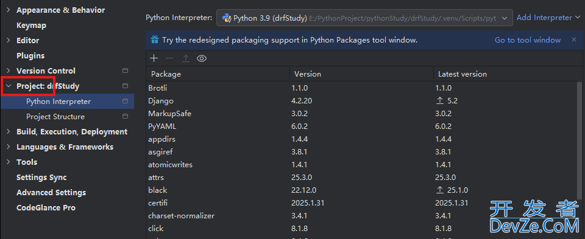The height and width of the screenshot is (239, 585).
Task: Click the Package column header
Action: pyautogui.click(x=218, y=74)
